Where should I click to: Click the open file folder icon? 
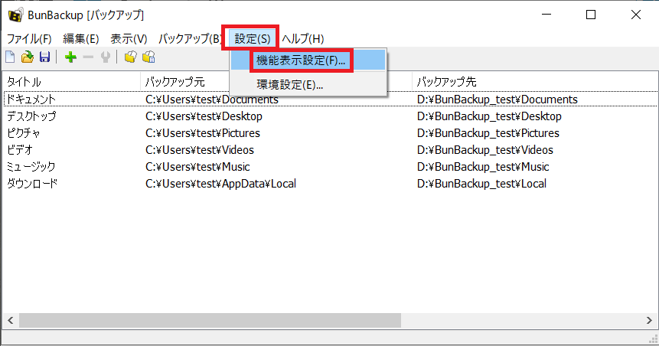point(28,57)
